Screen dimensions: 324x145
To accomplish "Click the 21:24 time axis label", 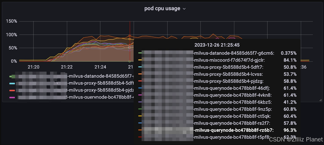I will click(100, 67).
